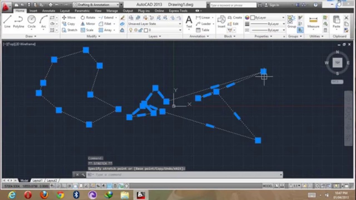Activate the Copy command in Modify panel
356x200 pixels.
[68, 24]
